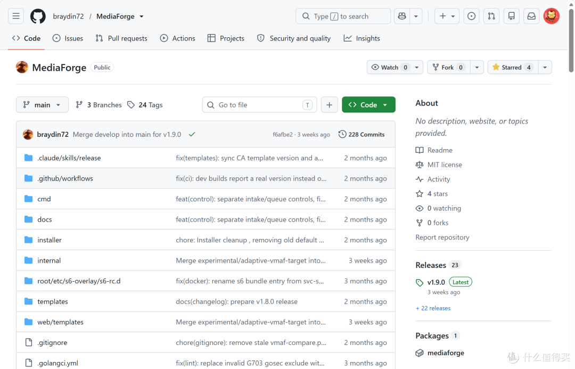
Task: Go to the GitHub homepage logo
Action: coord(38,16)
